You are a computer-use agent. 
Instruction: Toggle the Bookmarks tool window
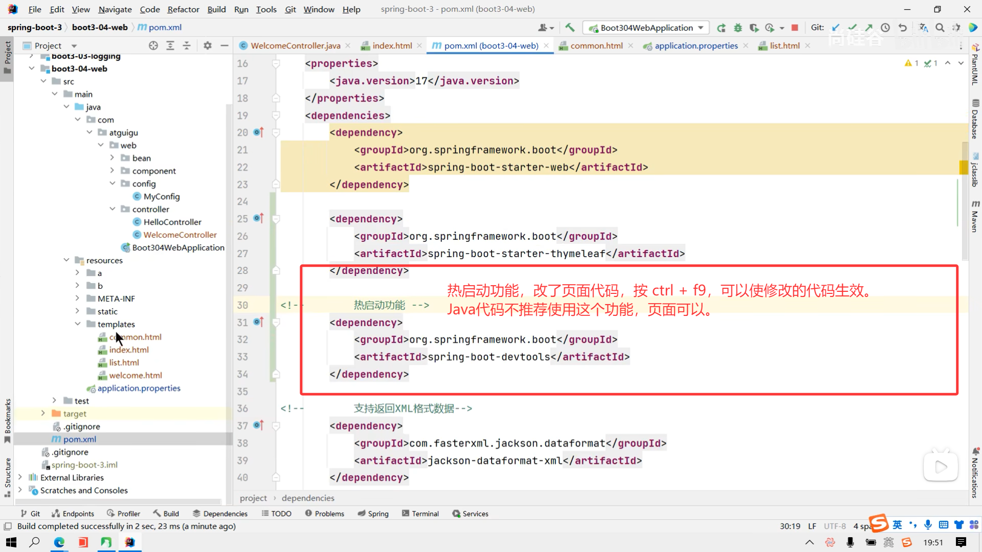point(7,420)
